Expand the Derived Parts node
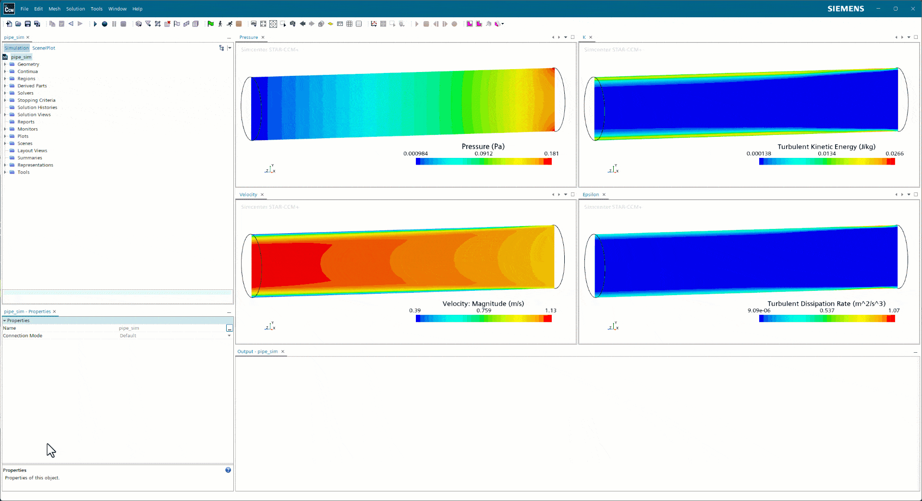 (x=5, y=86)
